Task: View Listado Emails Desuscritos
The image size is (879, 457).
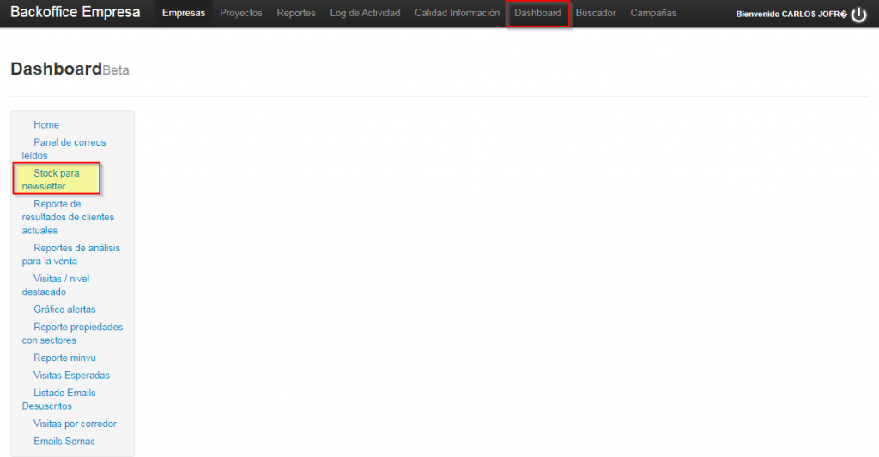Action: [64, 393]
